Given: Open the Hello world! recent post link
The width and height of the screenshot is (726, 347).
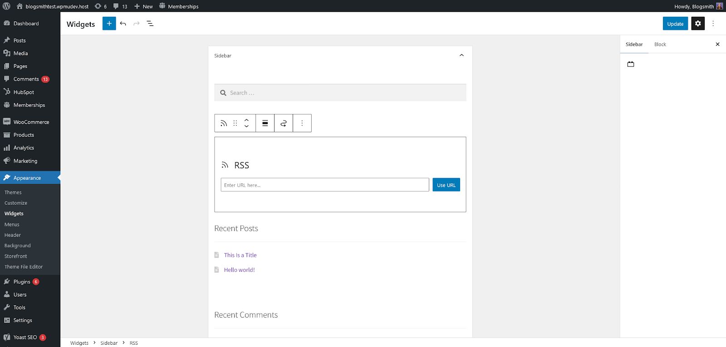Looking at the screenshot, I should coord(239,270).
